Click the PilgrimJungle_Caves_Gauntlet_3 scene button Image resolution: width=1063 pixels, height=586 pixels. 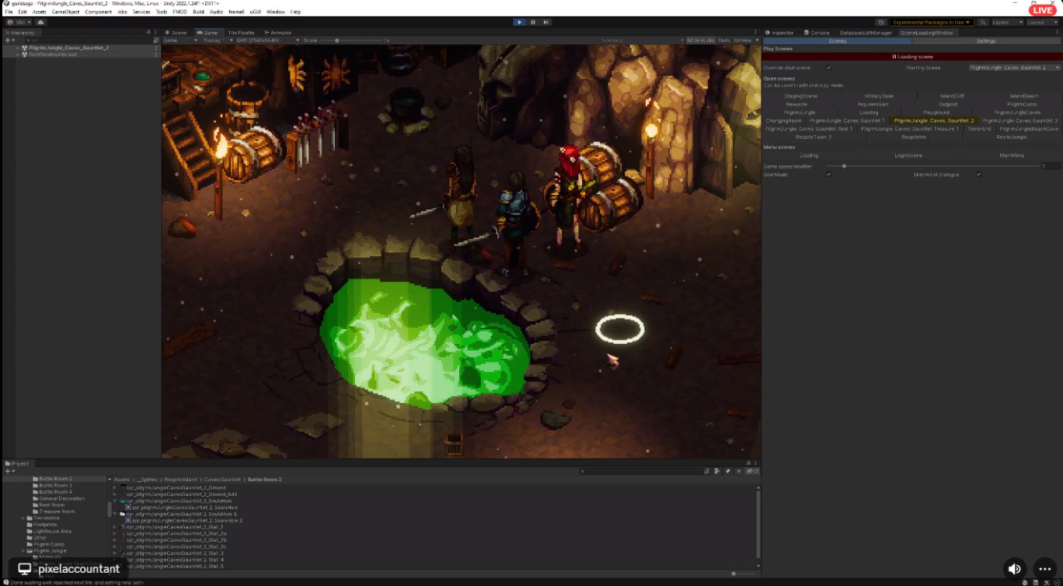1019,120
